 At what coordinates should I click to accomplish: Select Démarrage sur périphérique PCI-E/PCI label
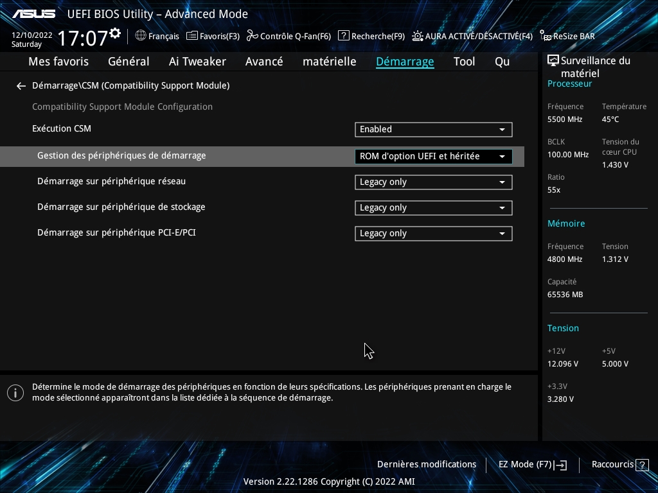click(117, 232)
